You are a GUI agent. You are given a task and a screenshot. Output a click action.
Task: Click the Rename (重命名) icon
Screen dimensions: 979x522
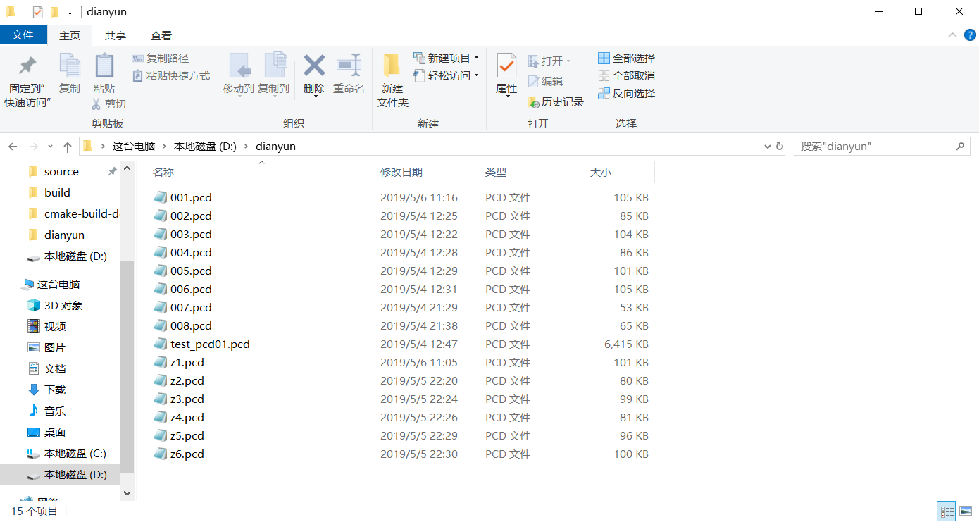click(349, 66)
